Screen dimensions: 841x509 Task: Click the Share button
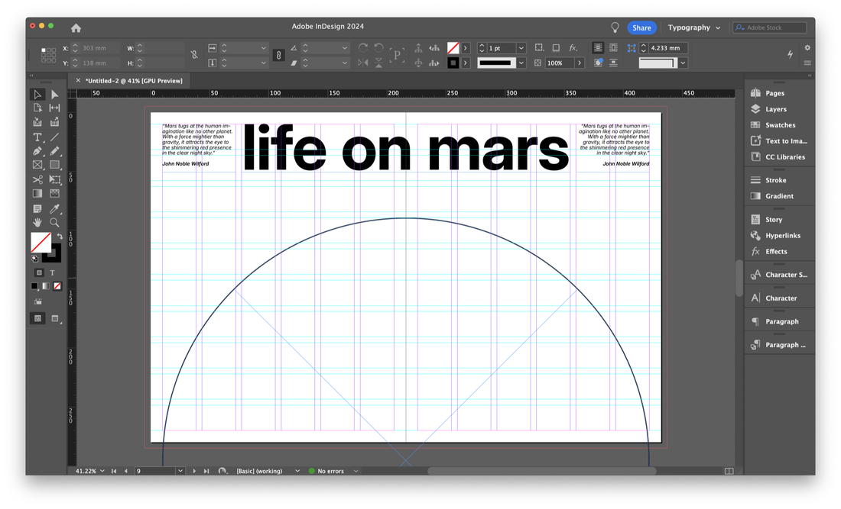pos(641,27)
